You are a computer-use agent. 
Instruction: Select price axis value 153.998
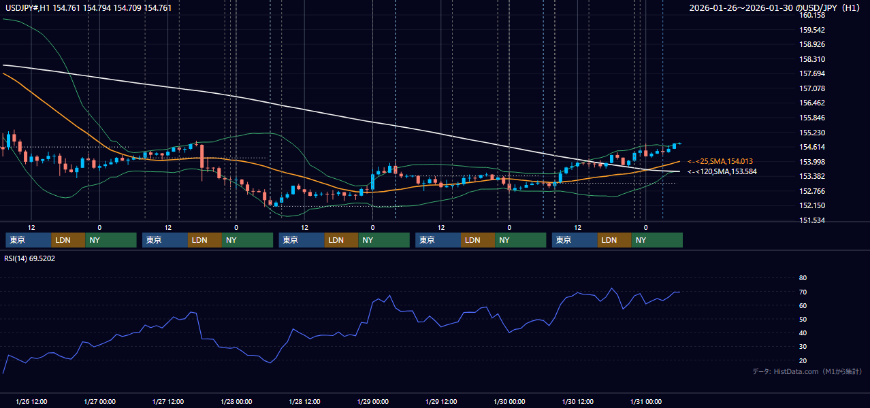(x=812, y=162)
